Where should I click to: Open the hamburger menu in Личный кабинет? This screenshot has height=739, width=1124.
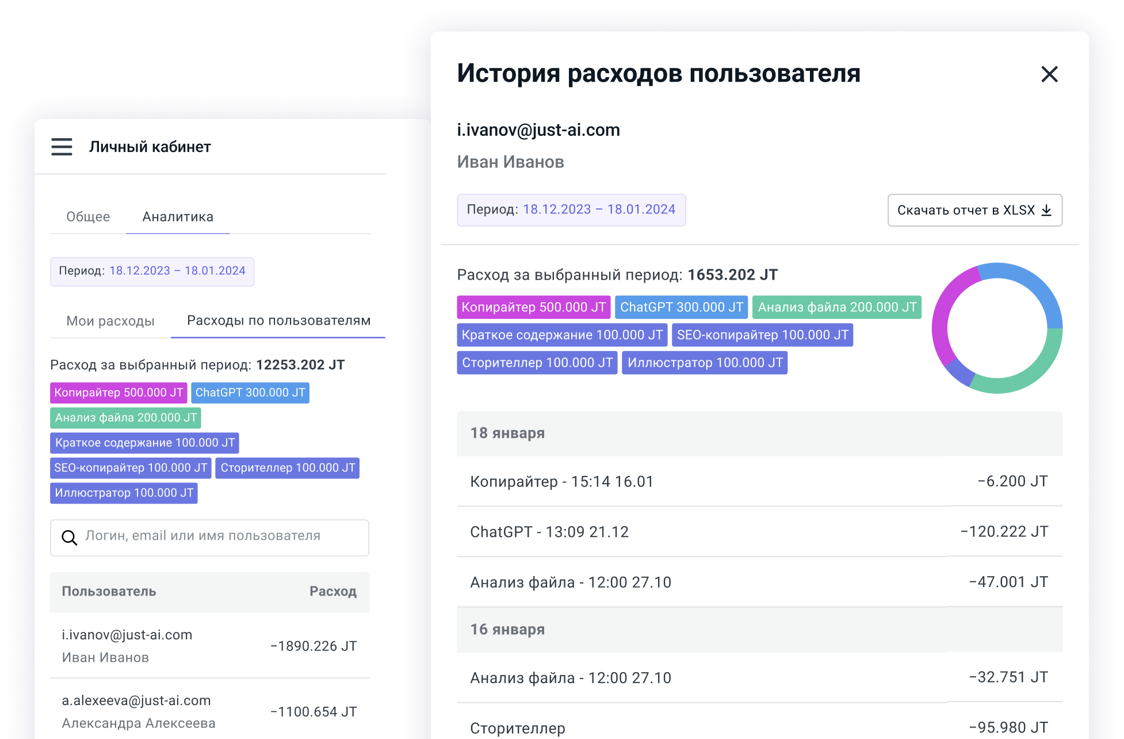coord(62,147)
